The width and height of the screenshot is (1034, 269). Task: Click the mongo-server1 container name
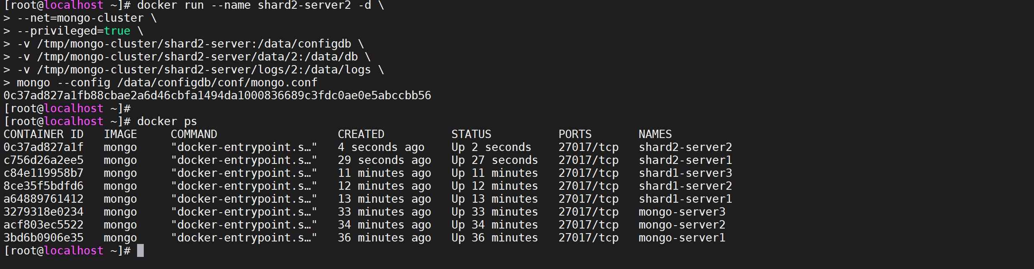(x=682, y=238)
